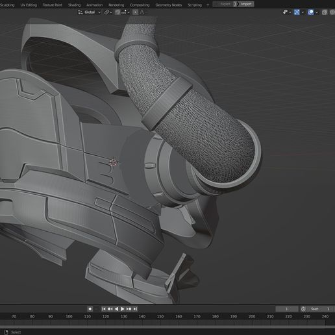The height and width of the screenshot is (335, 335).
Task: Open the Compositing workspace tab
Action: click(x=140, y=5)
